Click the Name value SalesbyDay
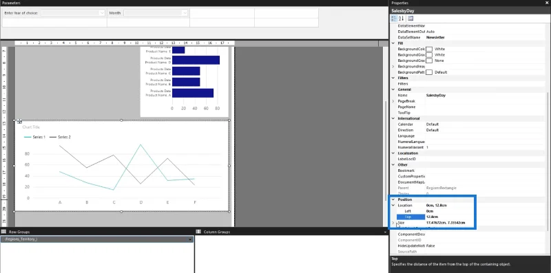The image size is (551, 273). pos(436,96)
